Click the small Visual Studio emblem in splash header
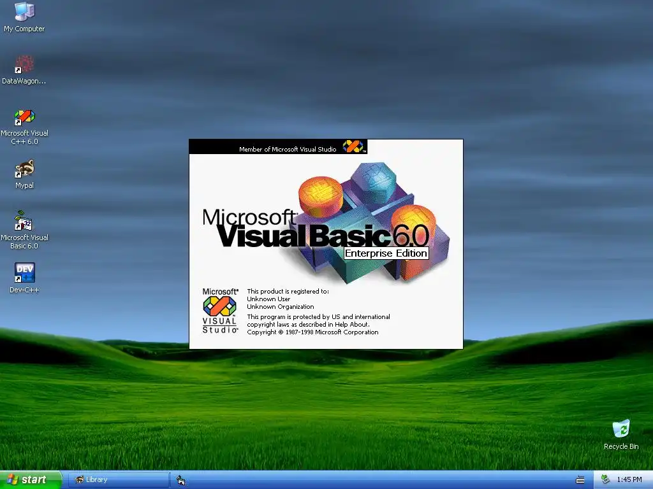The width and height of the screenshot is (653, 489). [353, 146]
